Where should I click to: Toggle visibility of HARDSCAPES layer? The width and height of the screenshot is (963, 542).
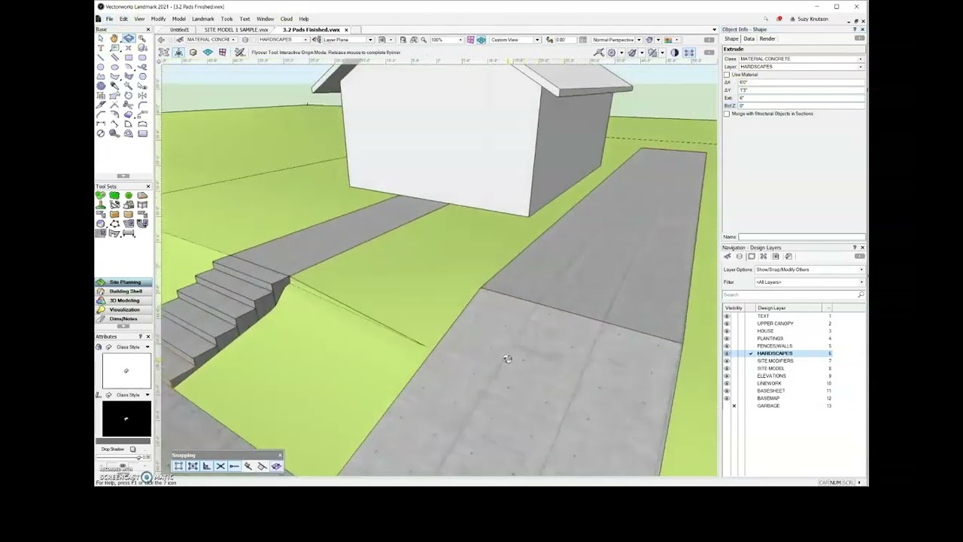coord(727,353)
